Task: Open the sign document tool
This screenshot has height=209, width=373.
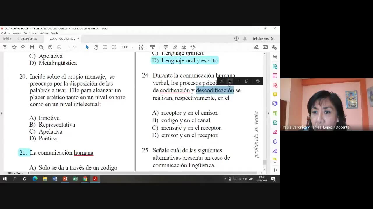Action: point(184,47)
